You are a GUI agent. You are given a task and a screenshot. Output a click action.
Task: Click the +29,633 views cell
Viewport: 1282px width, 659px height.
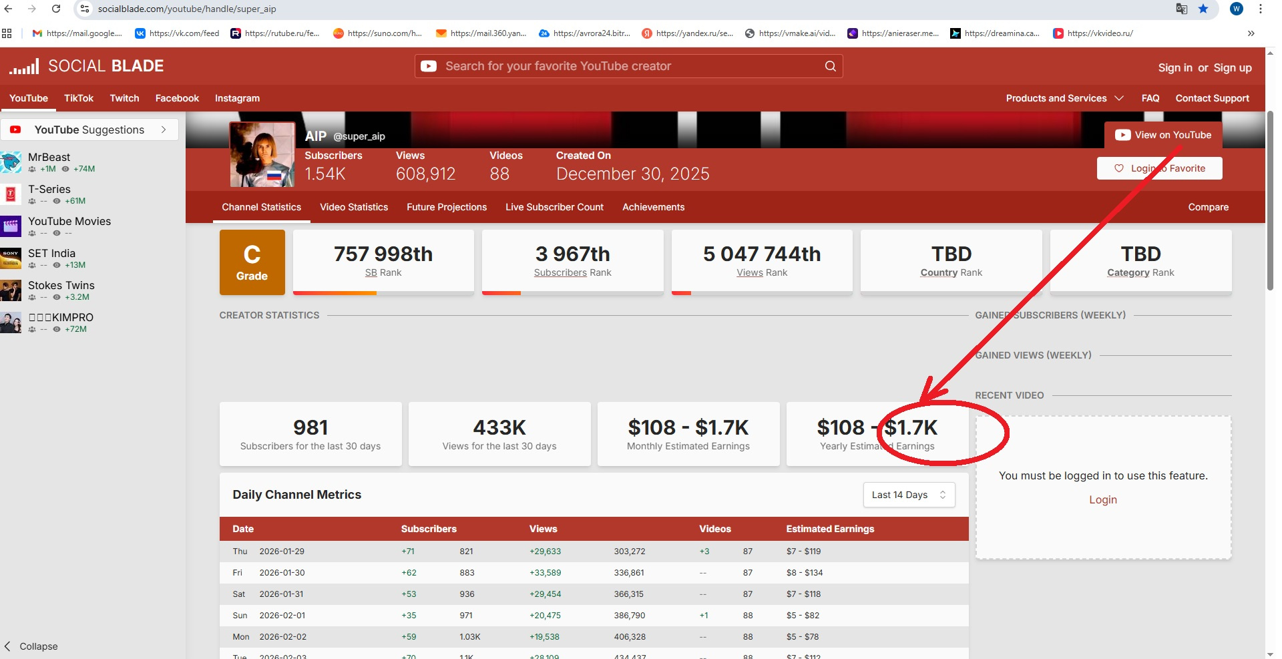(x=546, y=552)
